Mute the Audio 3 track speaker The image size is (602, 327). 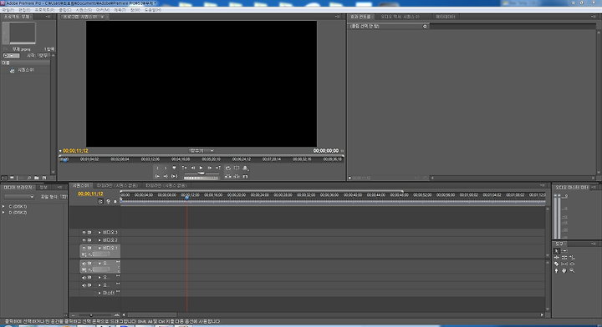tap(84, 285)
